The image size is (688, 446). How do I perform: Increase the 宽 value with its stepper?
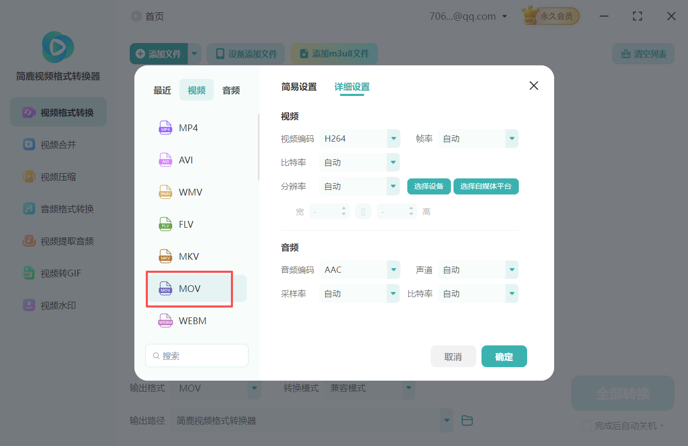343,208
